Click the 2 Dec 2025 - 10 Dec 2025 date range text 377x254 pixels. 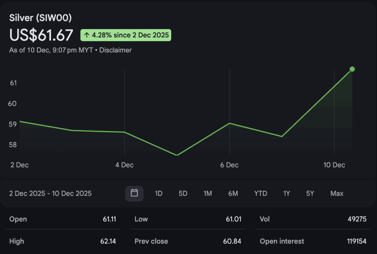50,193
